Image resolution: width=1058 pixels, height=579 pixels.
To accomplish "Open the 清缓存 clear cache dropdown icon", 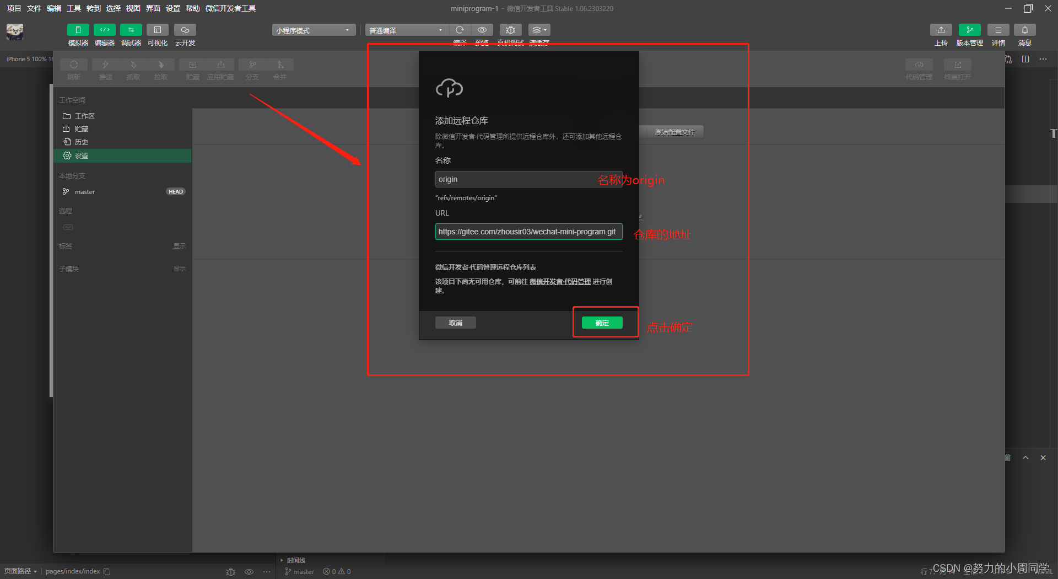I will [x=539, y=30].
